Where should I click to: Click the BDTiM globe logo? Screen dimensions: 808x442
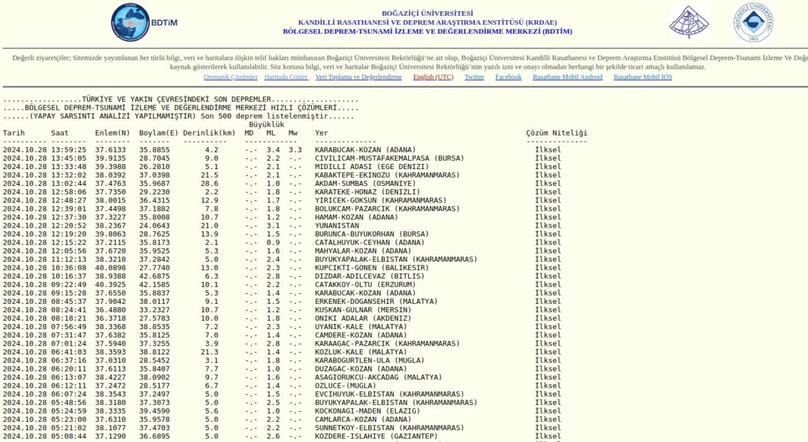click(x=131, y=23)
